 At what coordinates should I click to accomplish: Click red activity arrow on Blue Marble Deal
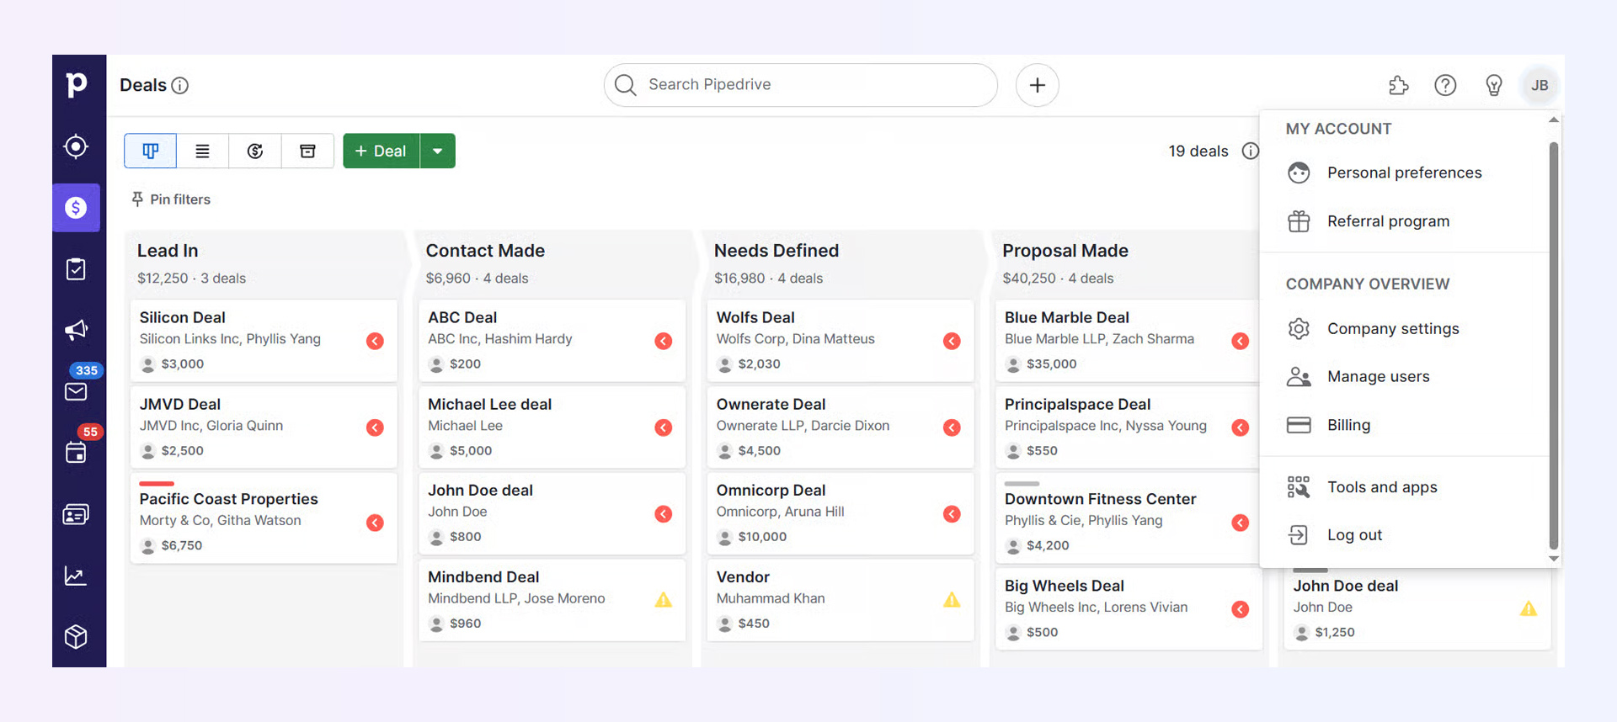pos(1241,341)
